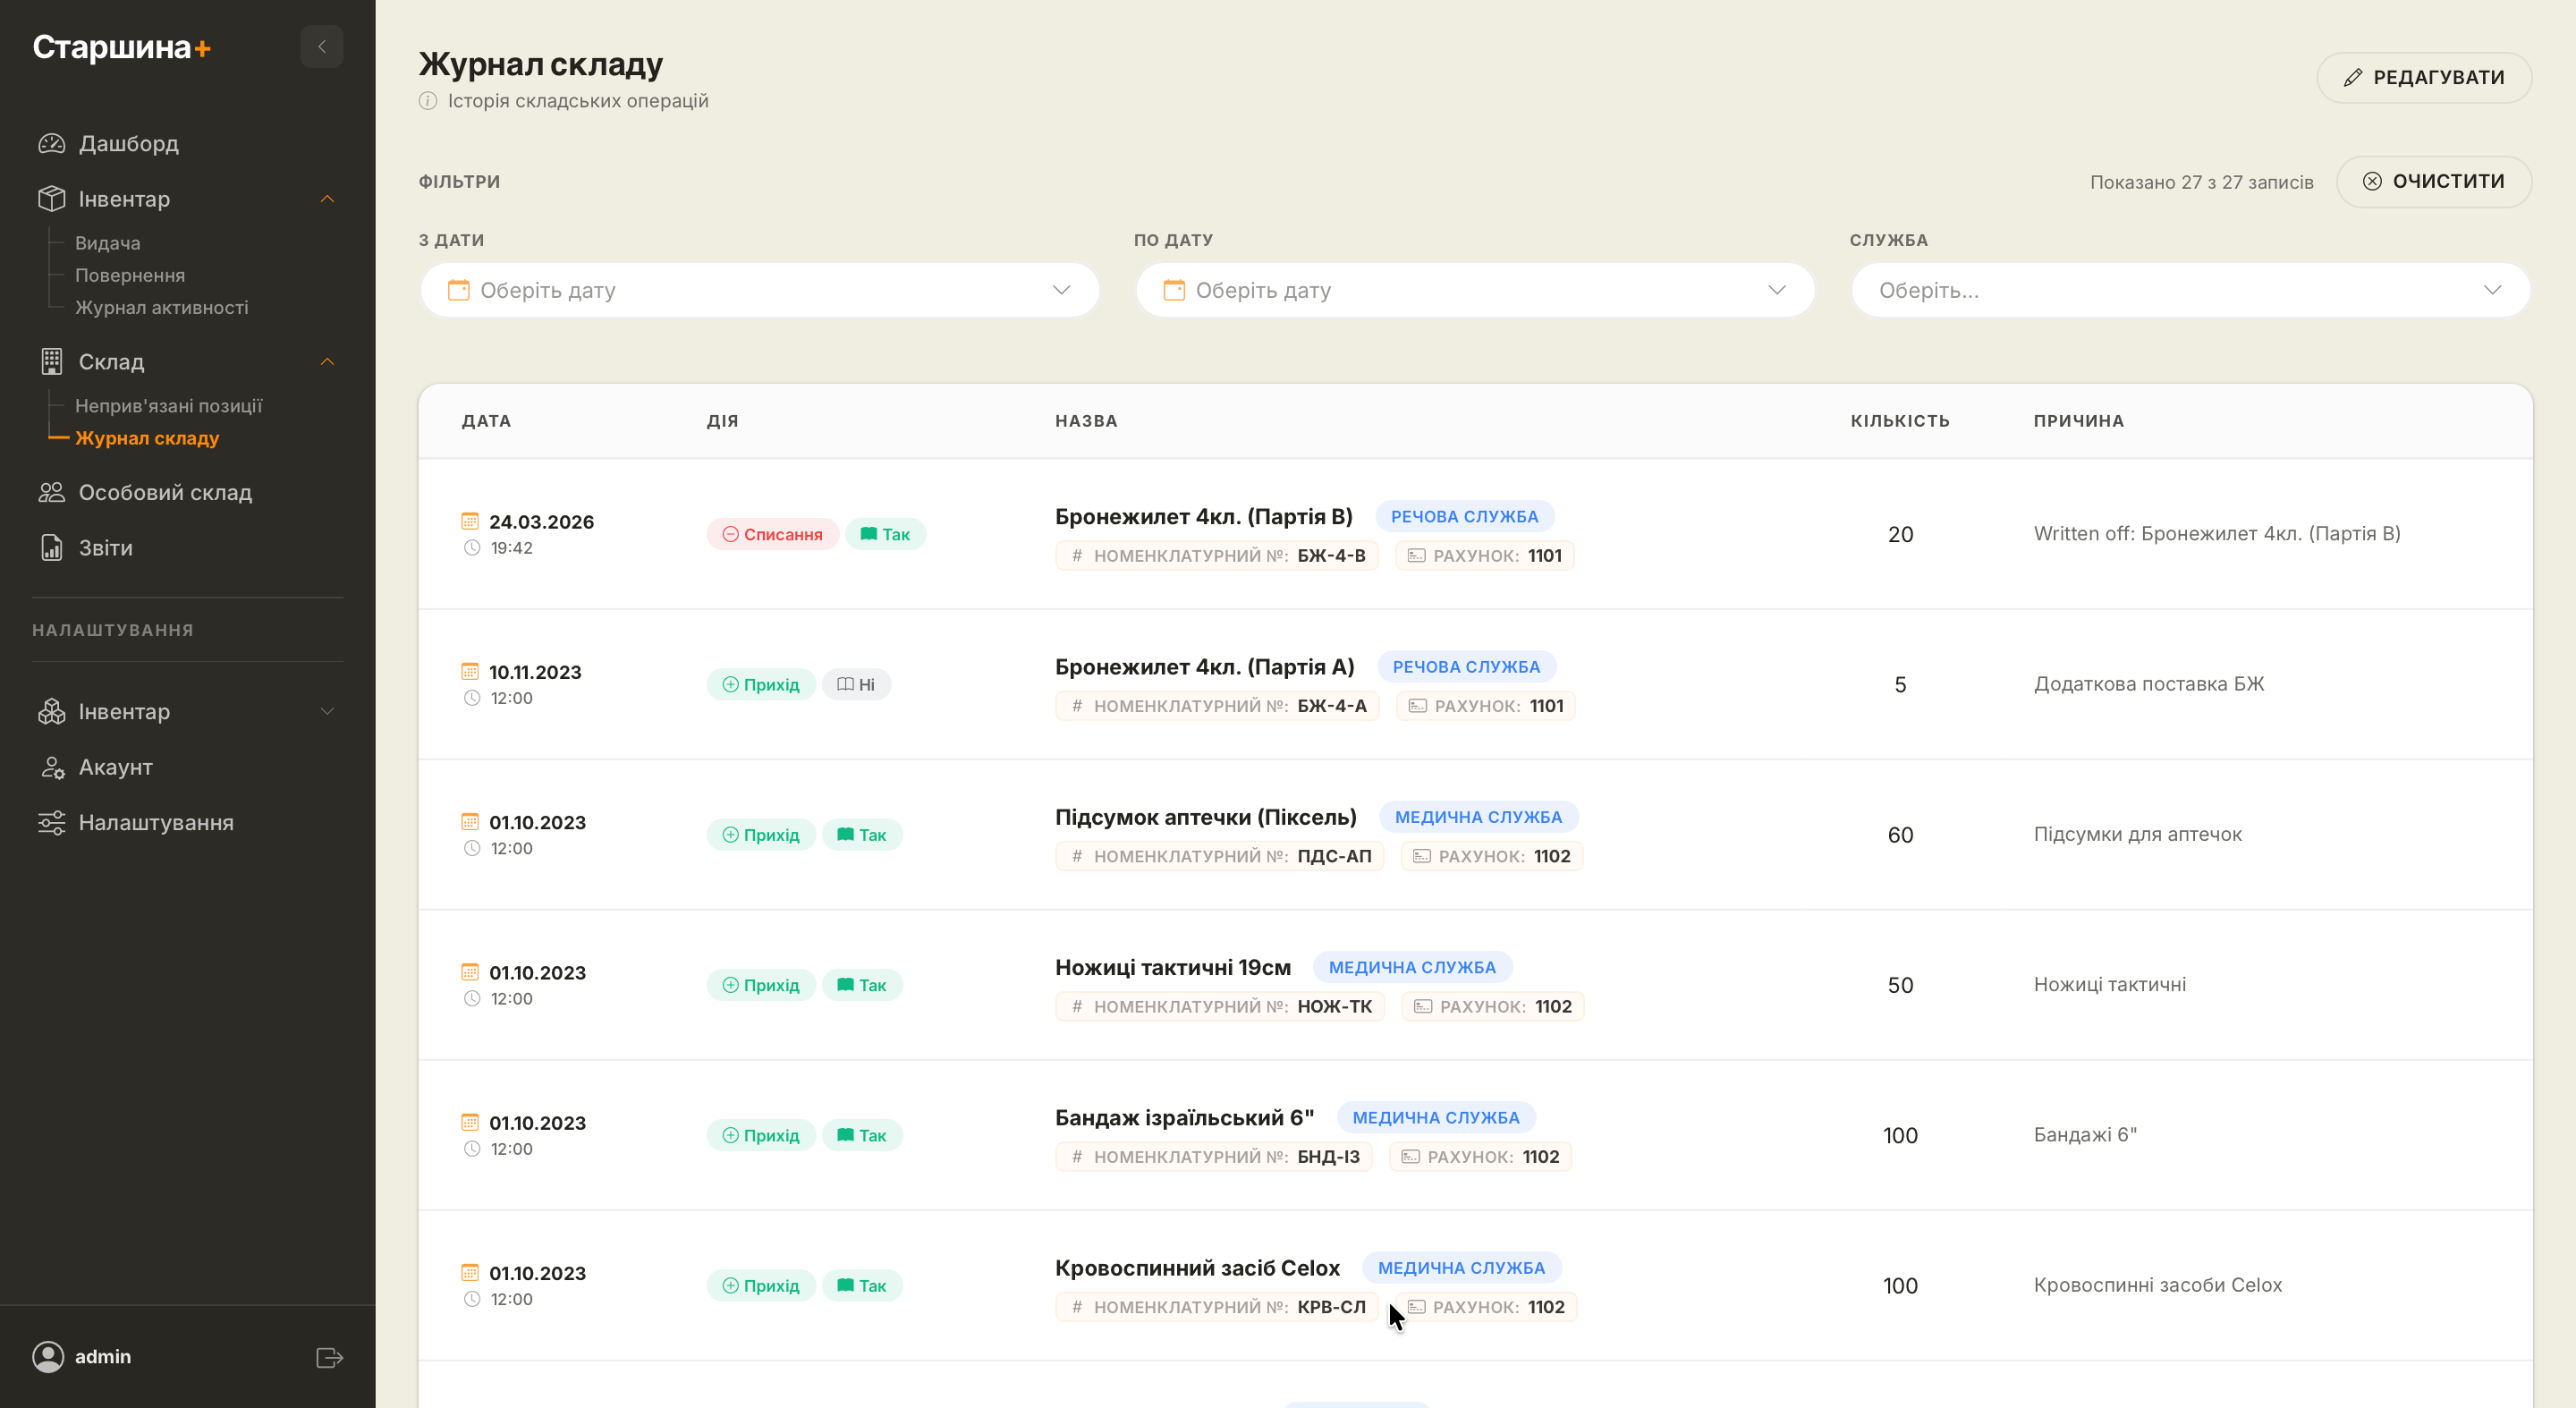Open Налаштування sliders menu item

tap(155, 822)
